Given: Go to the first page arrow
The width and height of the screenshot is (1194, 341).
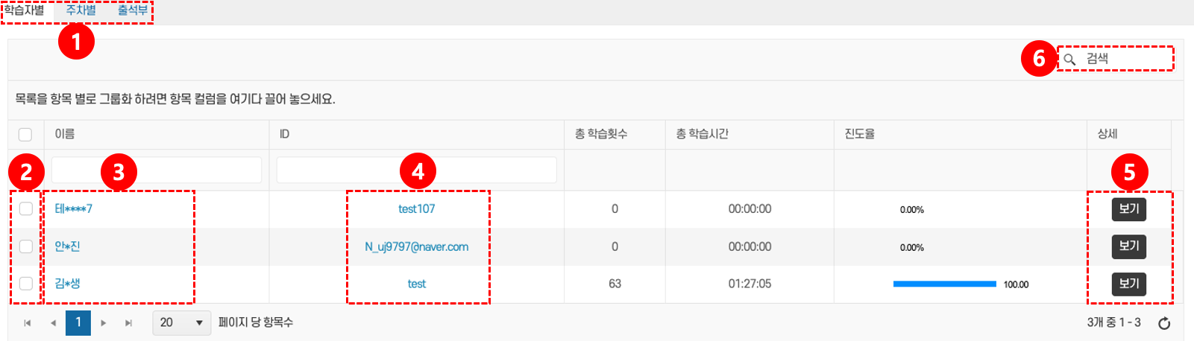Looking at the screenshot, I should point(28,323).
